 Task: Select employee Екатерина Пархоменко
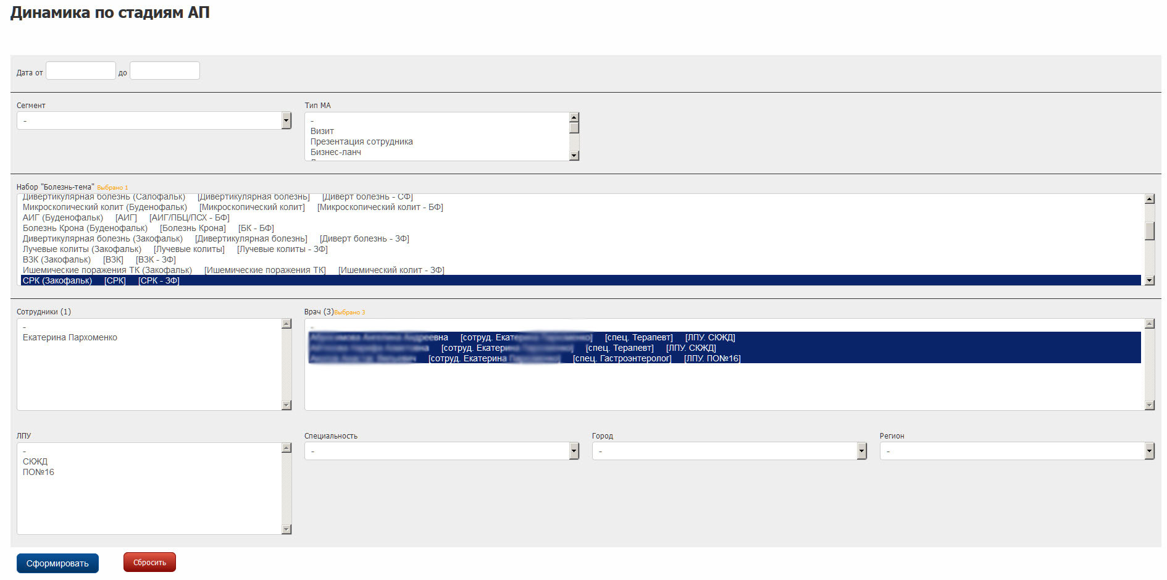pyautogui.click(x=70, y=337)
